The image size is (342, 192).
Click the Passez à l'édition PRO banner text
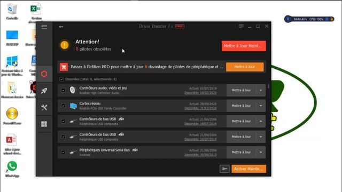coord(147,67)
